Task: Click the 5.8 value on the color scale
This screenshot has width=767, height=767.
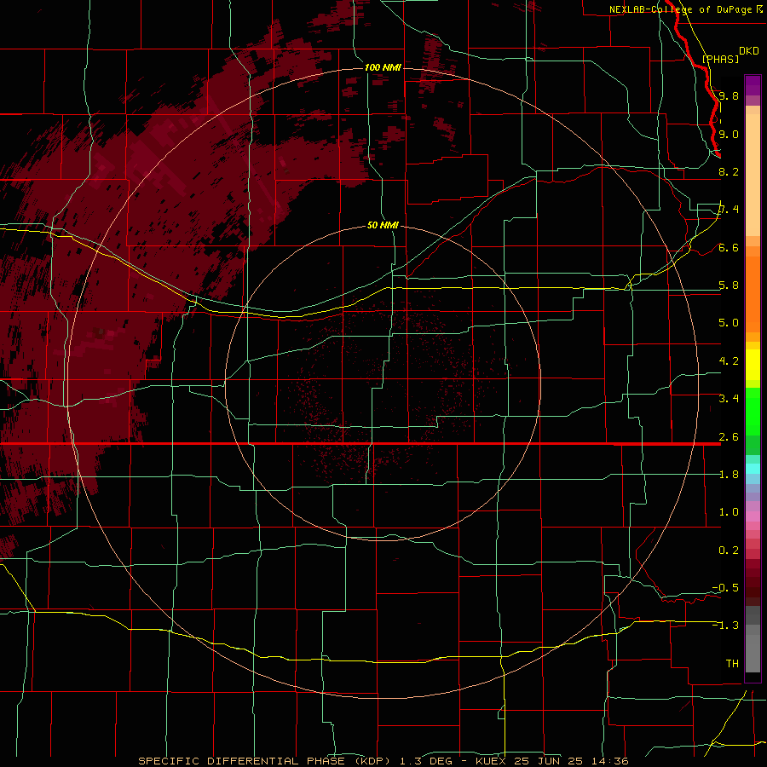Action: click(x=729, y=285)
